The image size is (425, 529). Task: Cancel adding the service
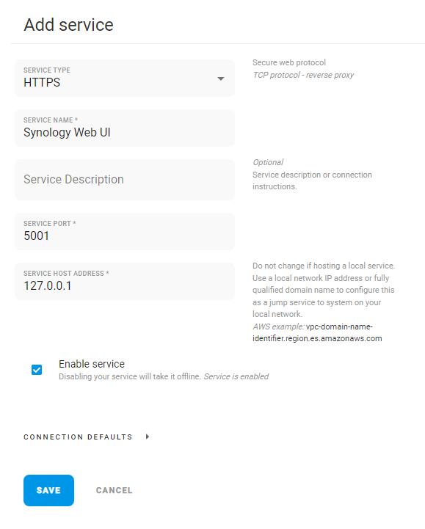pyautogui.click(x=114, y=490)
